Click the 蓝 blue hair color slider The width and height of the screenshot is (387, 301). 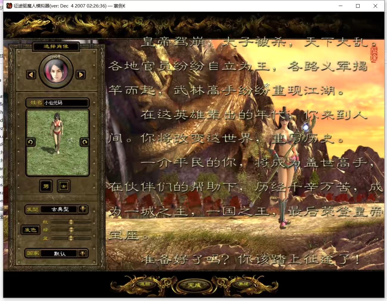coord(71,238)
